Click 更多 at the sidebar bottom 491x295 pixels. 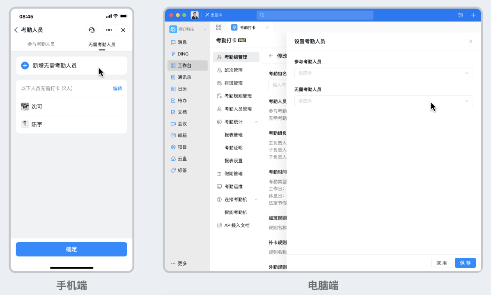179,263
